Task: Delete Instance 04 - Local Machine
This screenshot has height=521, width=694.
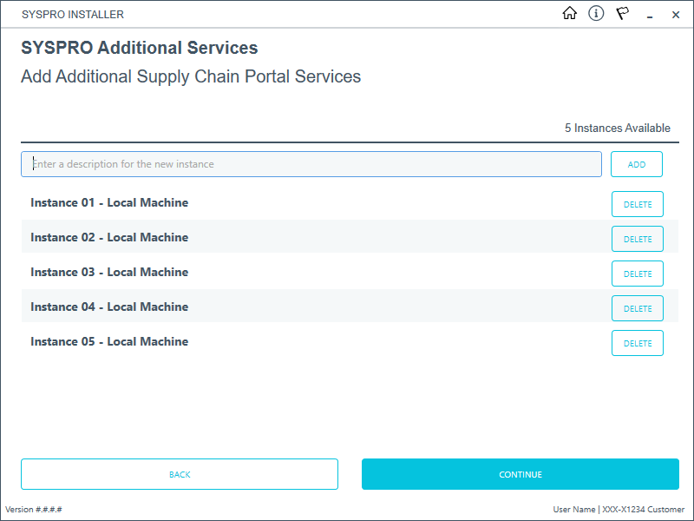Action: 638,308
